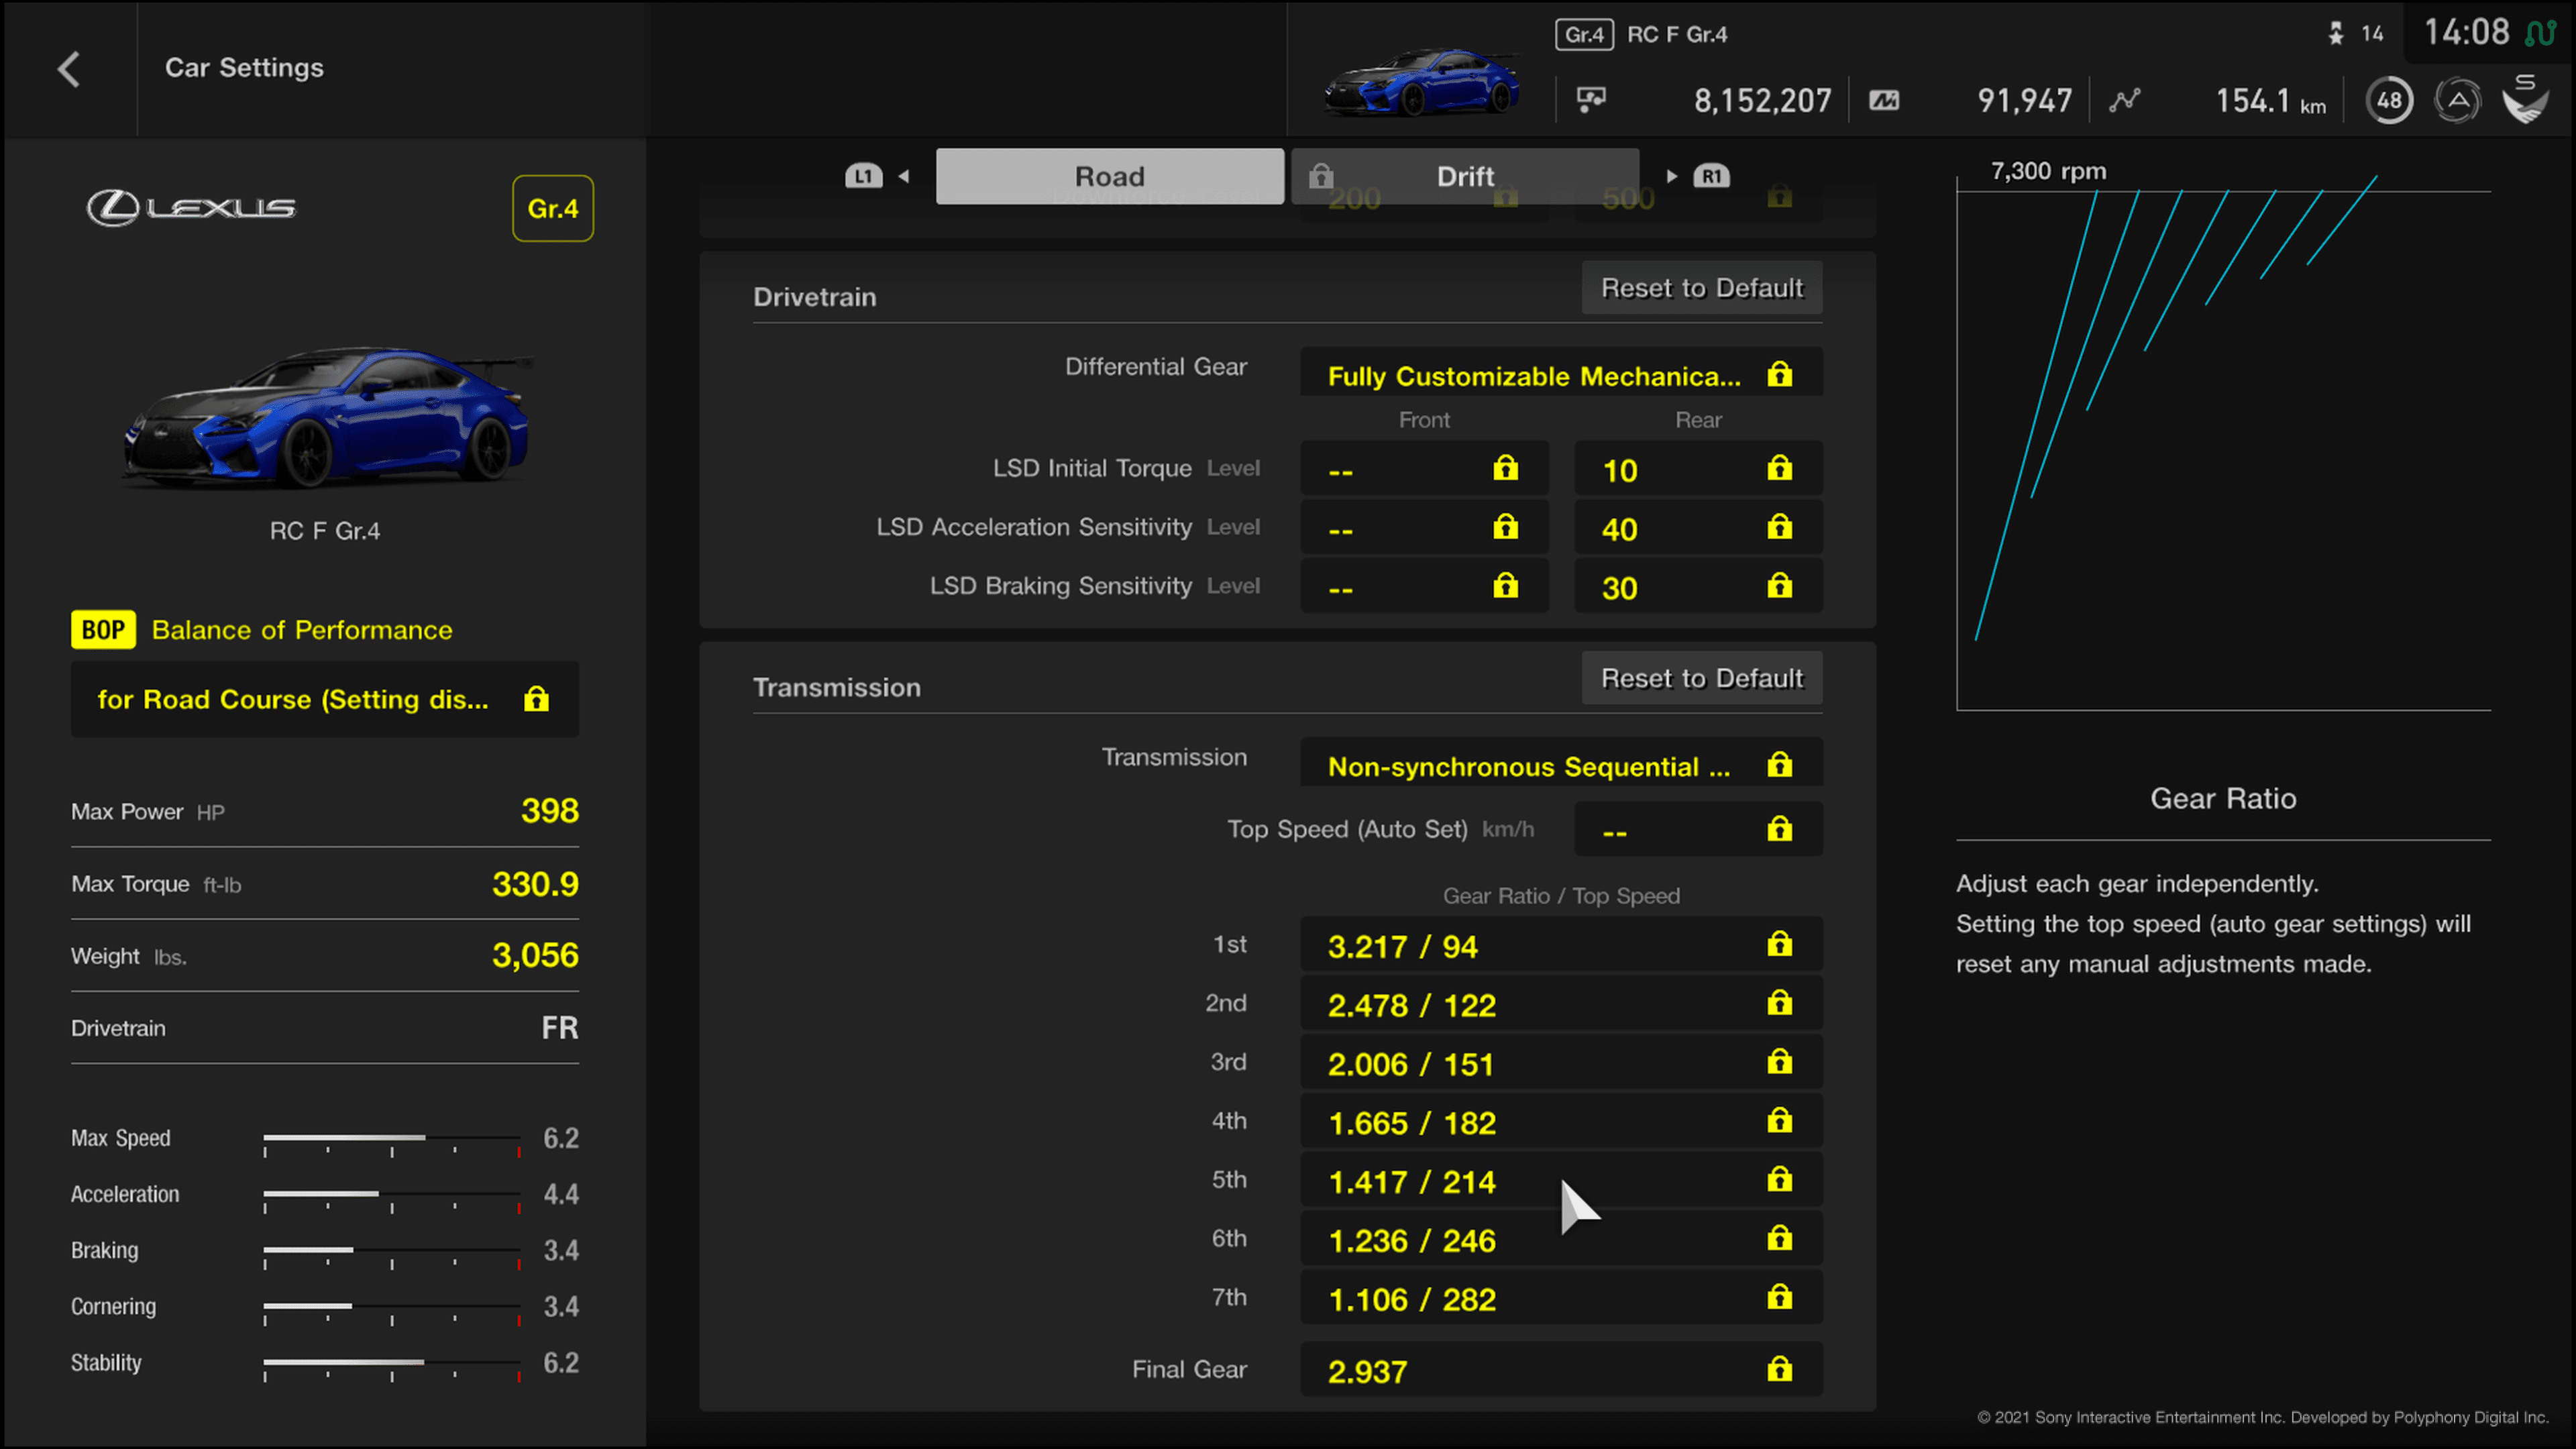2576x1449 pixels.
Task: Click the lock icon on Differential Gear
Action: pos(1779,374)
